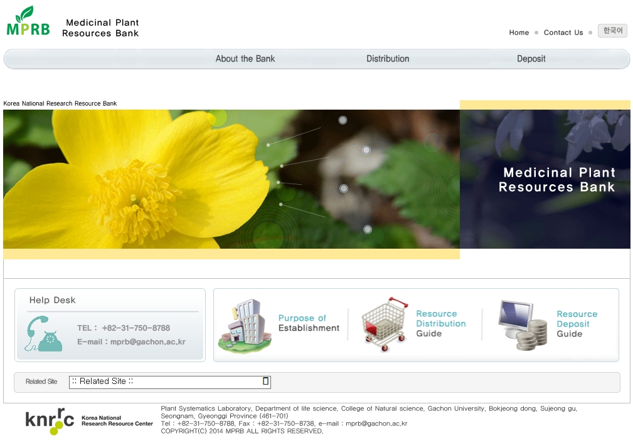Click the shopping cart icon

point(385,325)
